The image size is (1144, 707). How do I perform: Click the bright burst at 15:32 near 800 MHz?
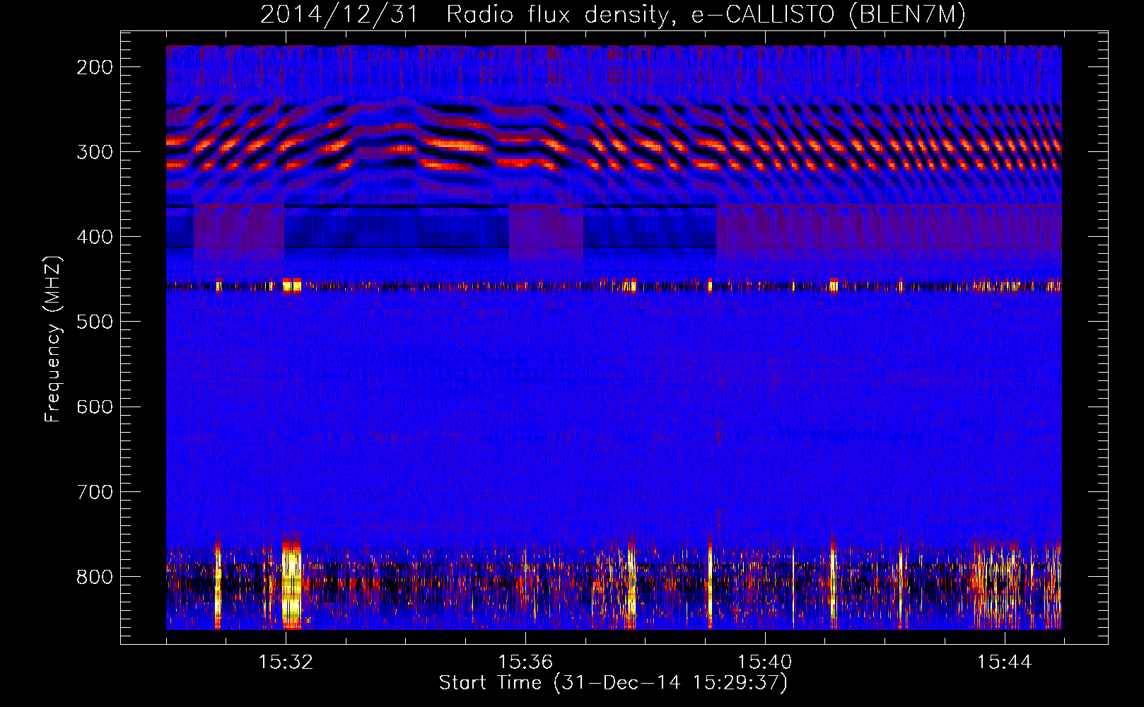(291, 585)
